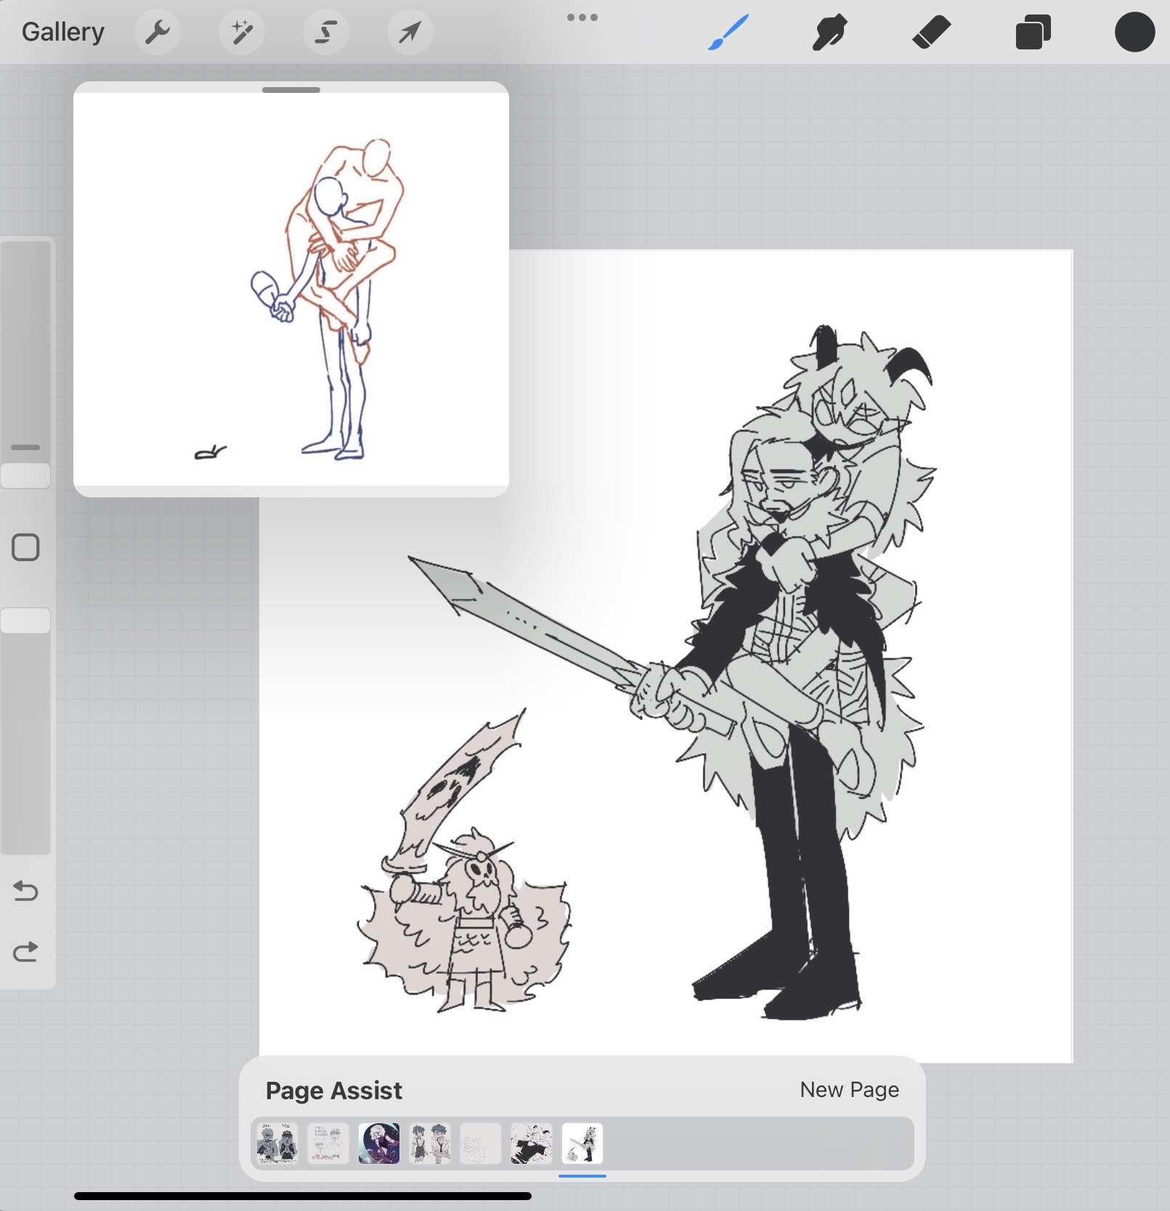Undo the last stroke

[x=26, y=890]
